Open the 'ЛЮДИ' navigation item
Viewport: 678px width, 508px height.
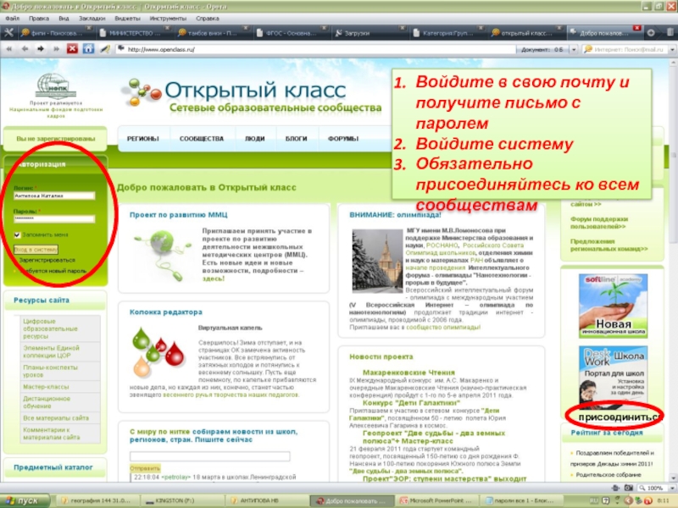tap(255, 139)
